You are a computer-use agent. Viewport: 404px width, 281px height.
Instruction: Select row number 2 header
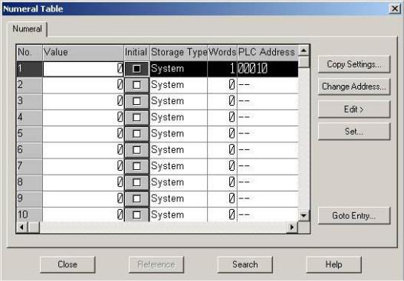tap(29, 85)
